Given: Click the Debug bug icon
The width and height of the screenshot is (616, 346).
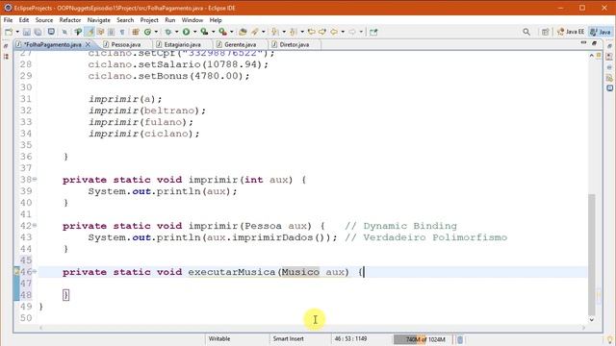Looking at the screenshot, I should coord(168,32).
